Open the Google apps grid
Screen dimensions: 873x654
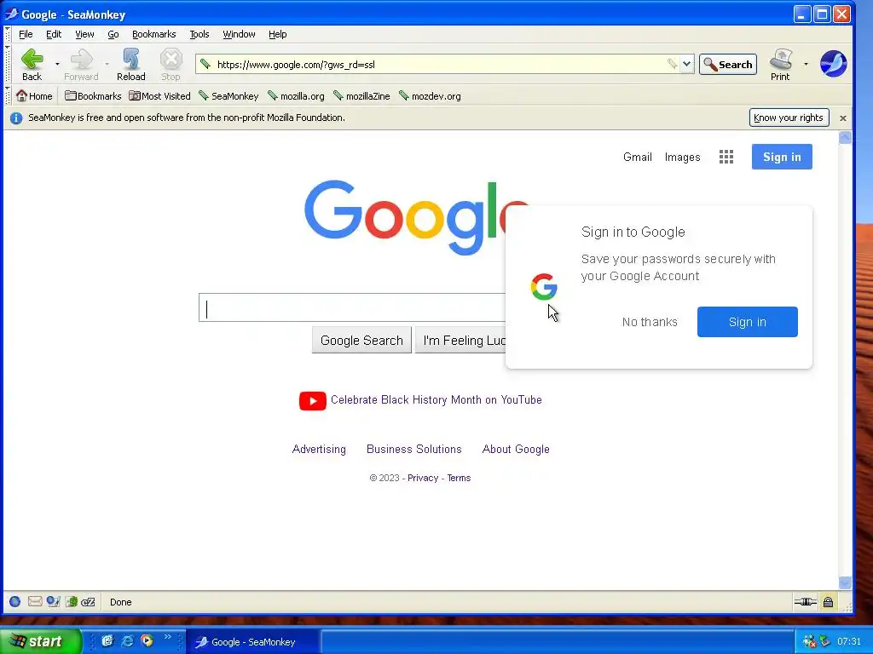726,157
